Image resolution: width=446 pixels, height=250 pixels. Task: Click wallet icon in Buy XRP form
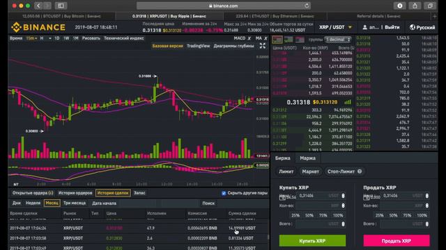pyautogui.click(x=282, y=197)
